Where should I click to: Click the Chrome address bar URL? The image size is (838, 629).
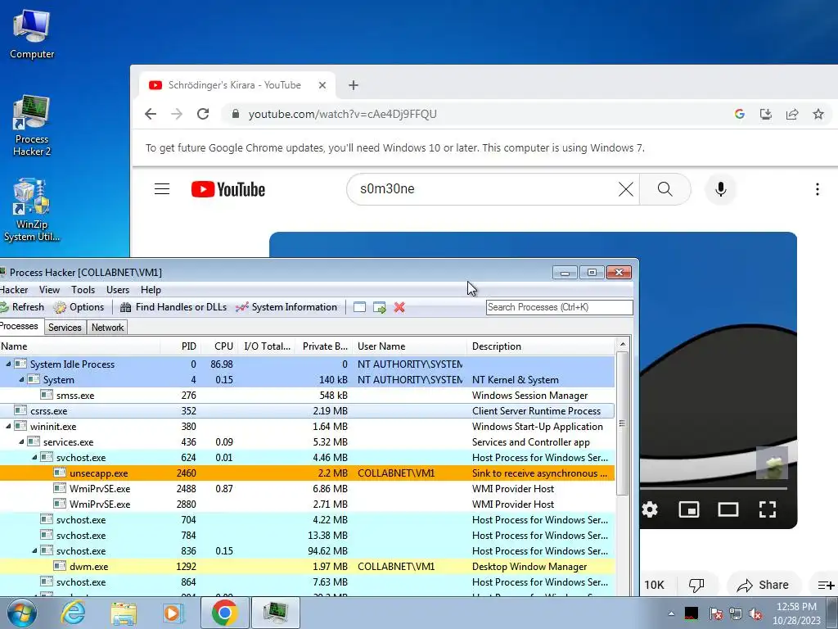[x=343, y=114]
